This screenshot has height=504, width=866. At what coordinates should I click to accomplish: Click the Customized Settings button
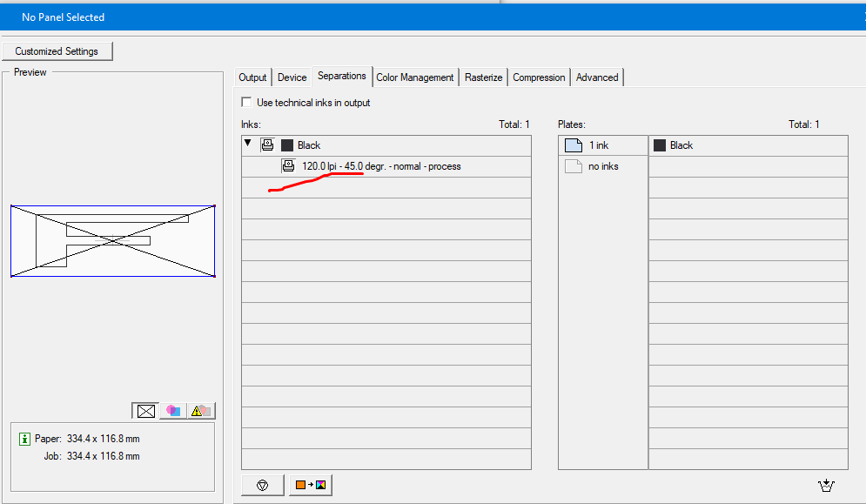(x=57, y=50)
